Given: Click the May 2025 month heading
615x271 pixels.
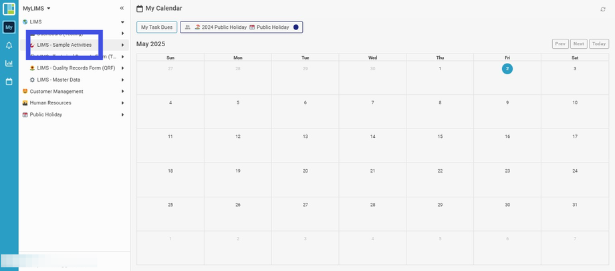Looking at the screenshot, I should [x=150, y=43].
